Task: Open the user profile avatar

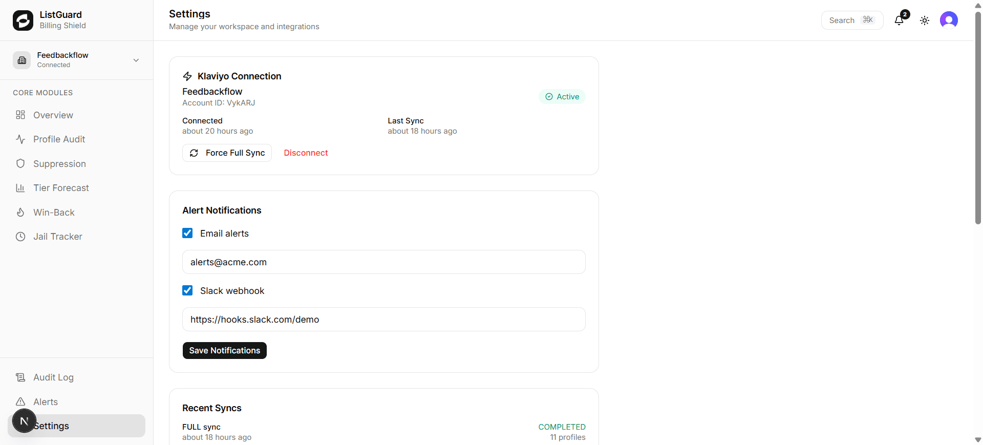Action: point(949,20)
